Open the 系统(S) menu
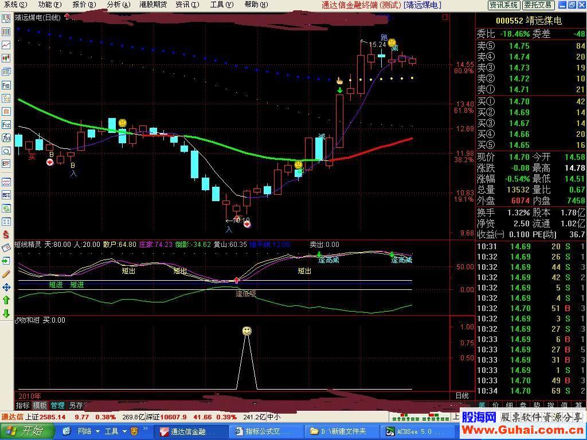 point(15,5)
